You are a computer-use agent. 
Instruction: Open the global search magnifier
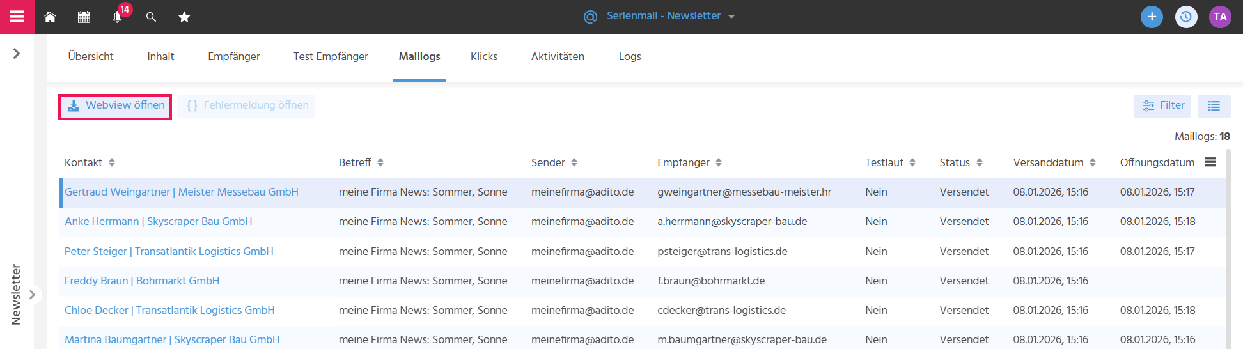pos(151,17)
